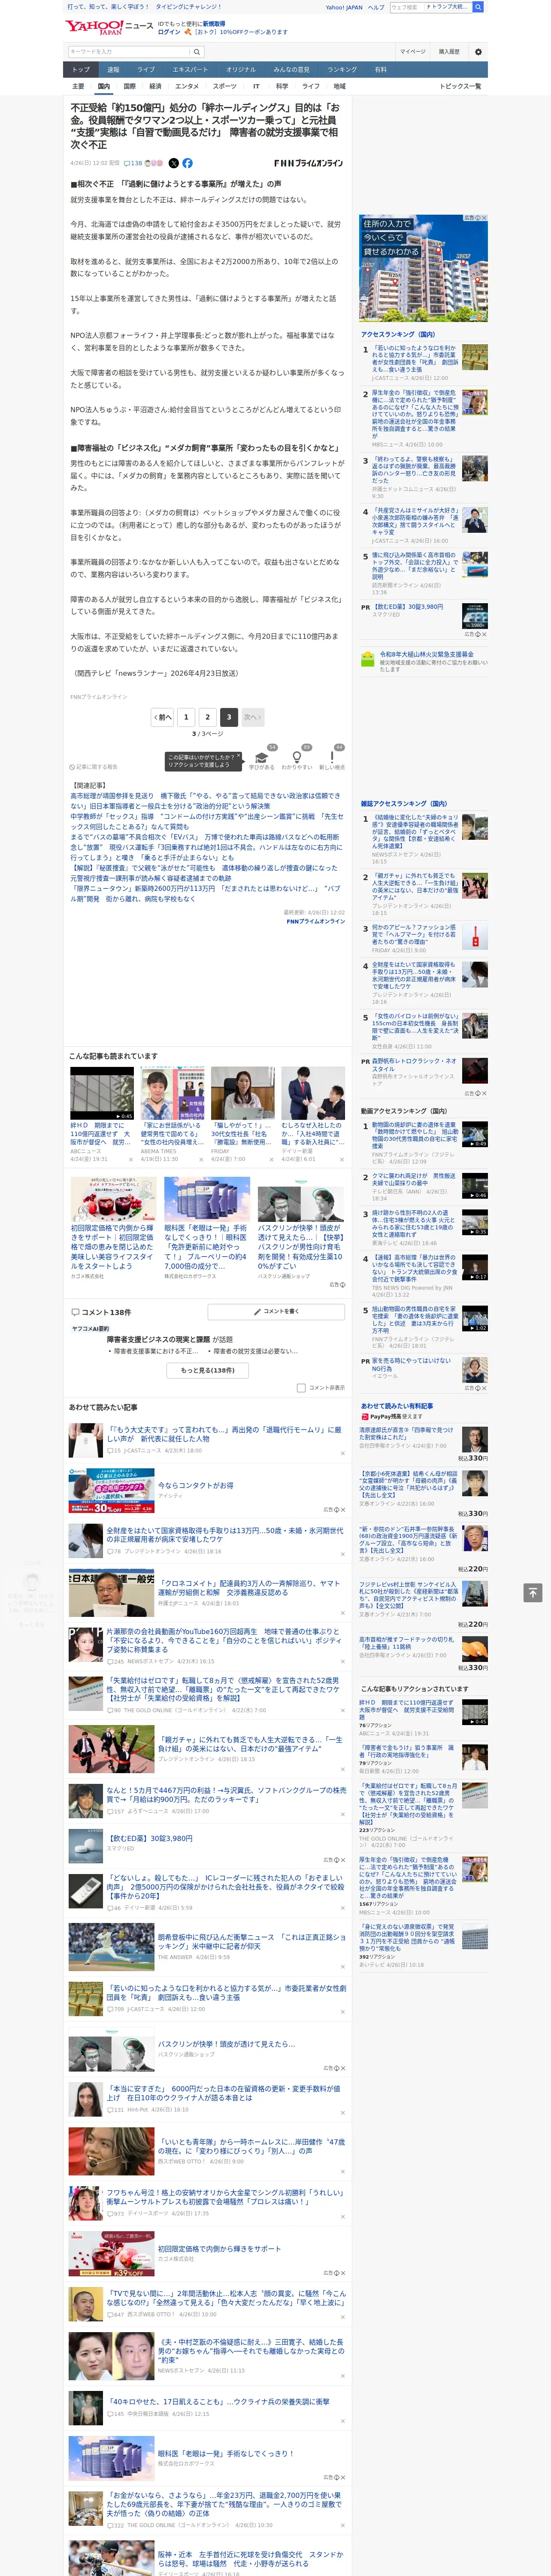Click the Yahoo! JAPAN News logo
The image size is (551, 2576).
tap(109, 27)
